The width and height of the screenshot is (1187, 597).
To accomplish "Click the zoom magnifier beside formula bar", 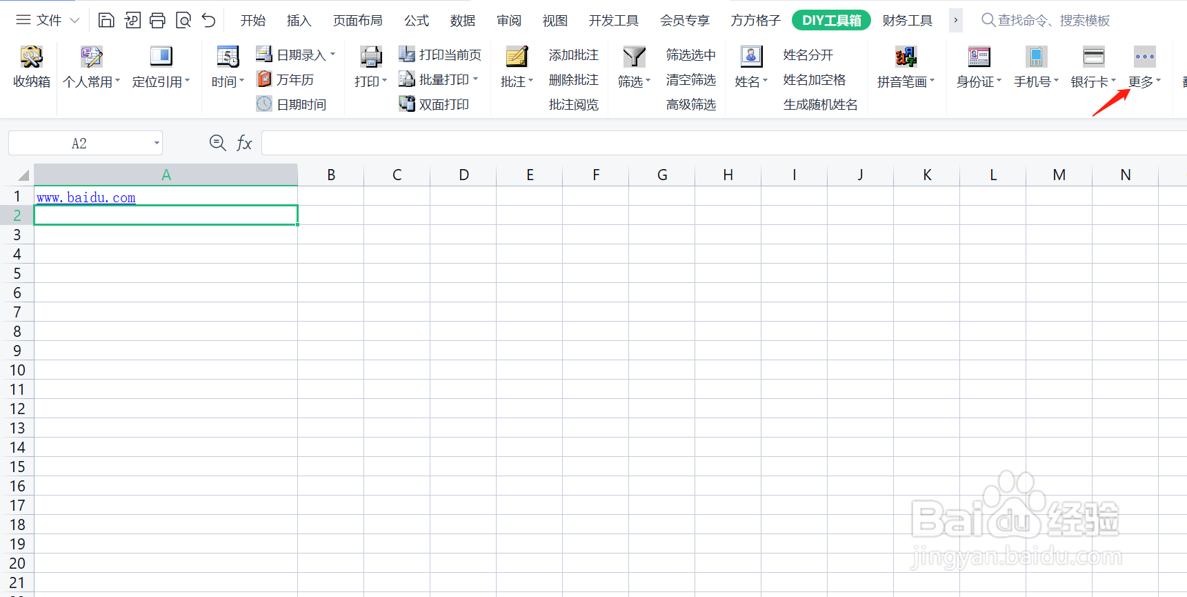I will click(217, 143).
